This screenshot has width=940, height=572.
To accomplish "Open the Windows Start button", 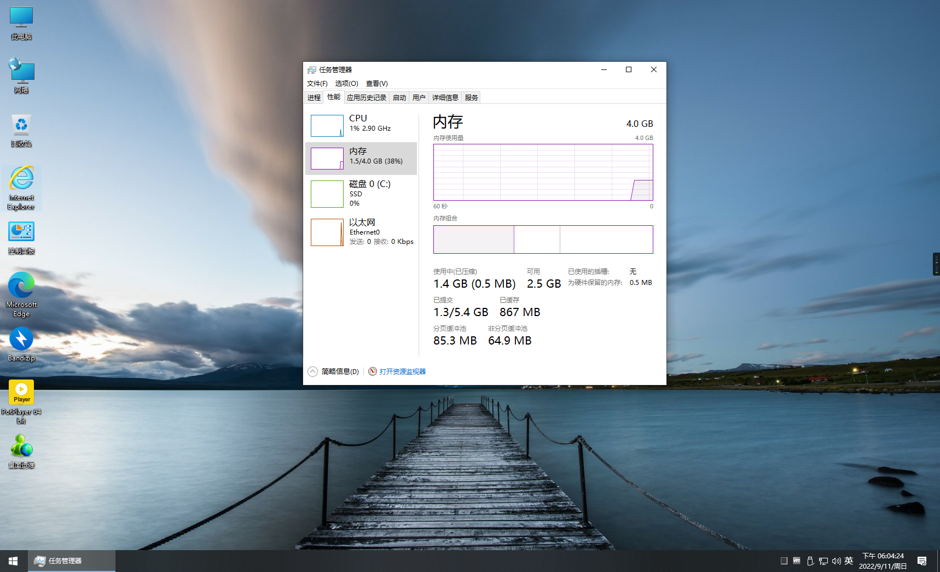I will 13,561.
